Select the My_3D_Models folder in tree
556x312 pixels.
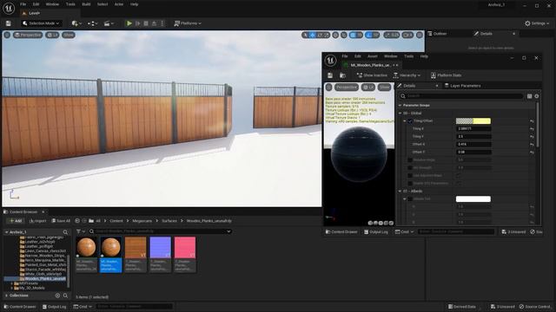32,288
